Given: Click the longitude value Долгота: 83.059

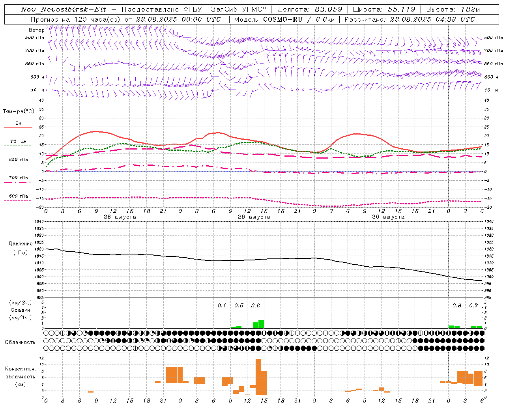Looking at the screenshot, I should tap(310, 9).
